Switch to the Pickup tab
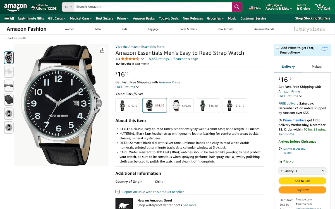This screenshot has height=209, width=335. click(x=317, y=67)
